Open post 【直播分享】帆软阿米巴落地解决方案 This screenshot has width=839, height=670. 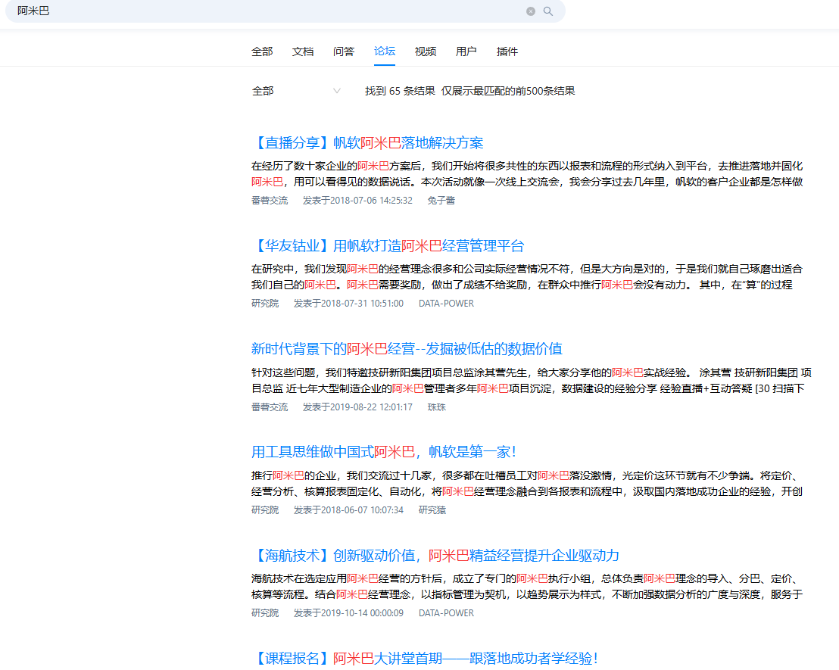[367, 143]
